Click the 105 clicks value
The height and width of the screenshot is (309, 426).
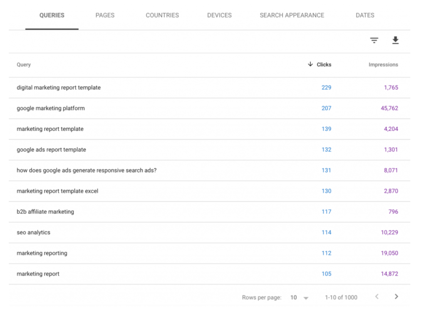point(326,274)
